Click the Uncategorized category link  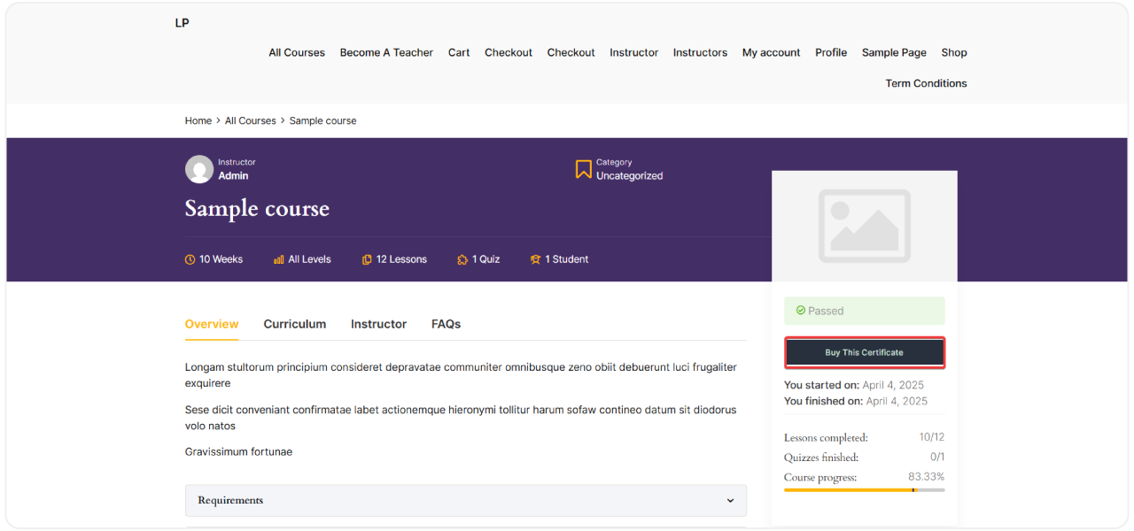pos(629,176)
